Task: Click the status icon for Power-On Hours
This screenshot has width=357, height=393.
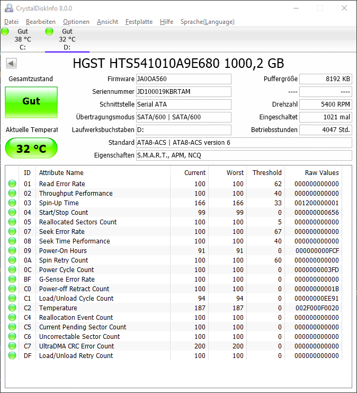Action: (12, 250)
